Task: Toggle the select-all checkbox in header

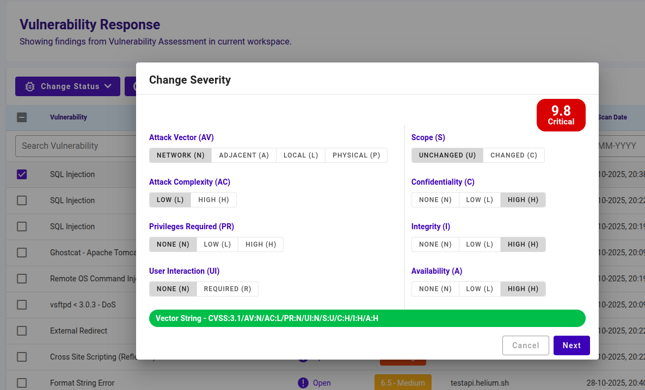Action: [x=21, y=117]
